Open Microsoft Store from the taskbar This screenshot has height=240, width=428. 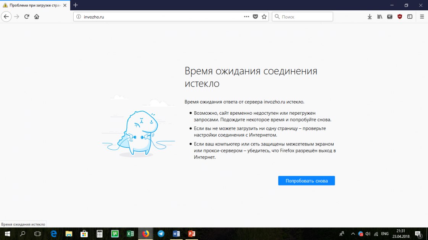pos(84,234)
